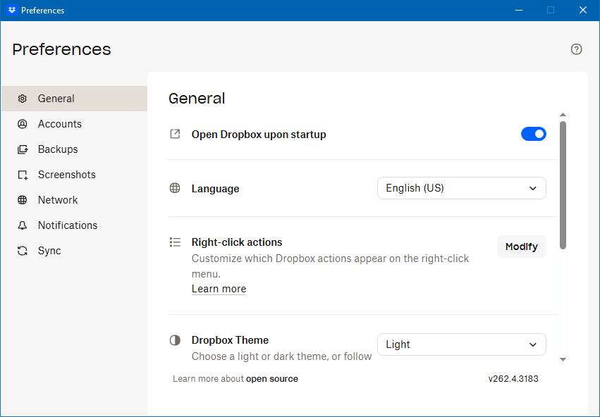Click the Accounts person icon
The width and height of the screenshot is (600, 417).
pyautogui.click(x=22, y=124)
